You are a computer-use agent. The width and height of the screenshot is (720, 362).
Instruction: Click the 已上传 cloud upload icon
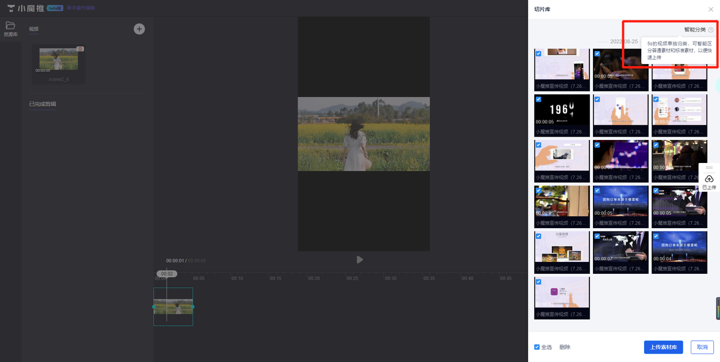coord(709,179)
